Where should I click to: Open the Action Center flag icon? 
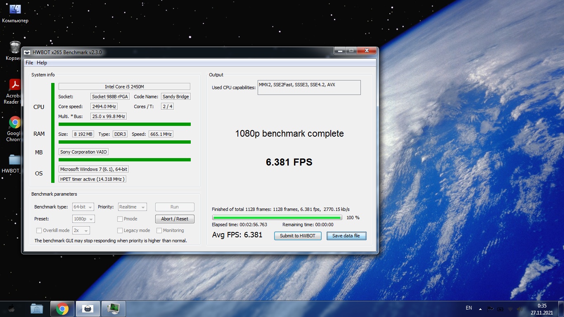click(x=491, y=309)
